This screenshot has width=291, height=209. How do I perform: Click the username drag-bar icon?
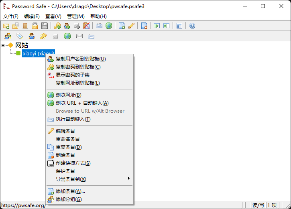(32, 36)
